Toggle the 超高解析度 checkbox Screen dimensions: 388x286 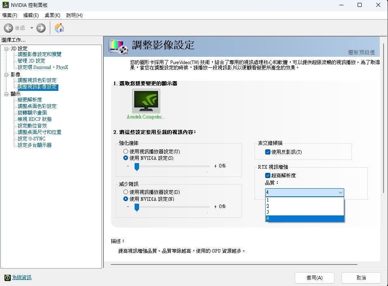[268, 176]
